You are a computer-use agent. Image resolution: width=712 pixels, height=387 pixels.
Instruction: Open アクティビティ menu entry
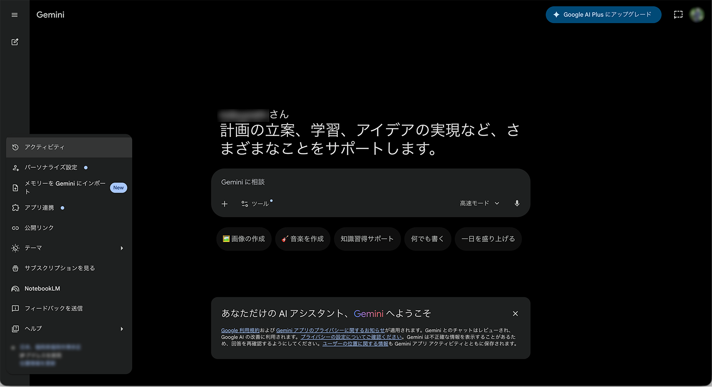(69, 147)
